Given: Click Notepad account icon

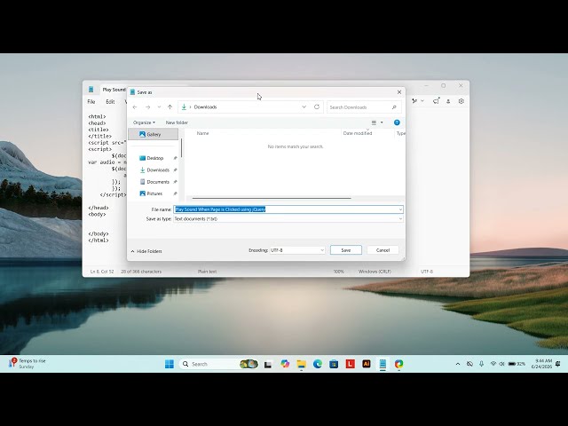Looking at the screenshot, I should click(x=448, y=101).
